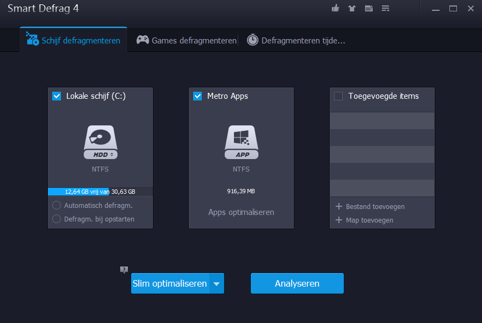
Task: Enable Defragm. bij opstarten option
Action: [x=57, y=219]
